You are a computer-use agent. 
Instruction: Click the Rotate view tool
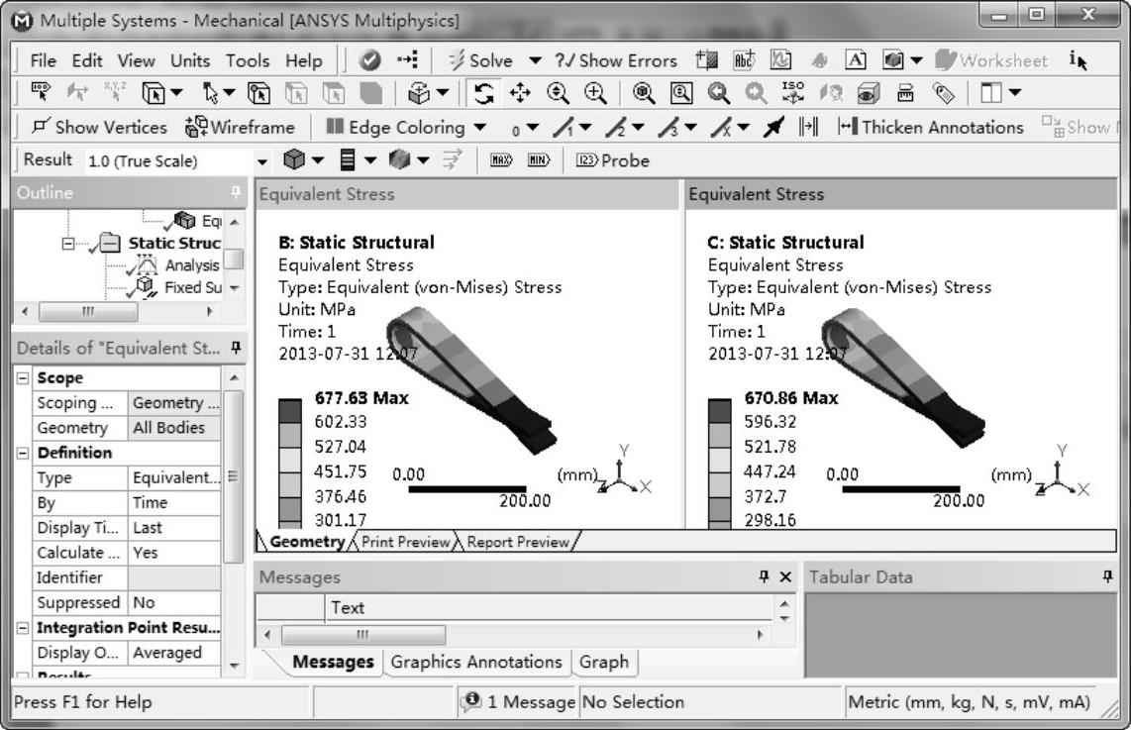483,93
